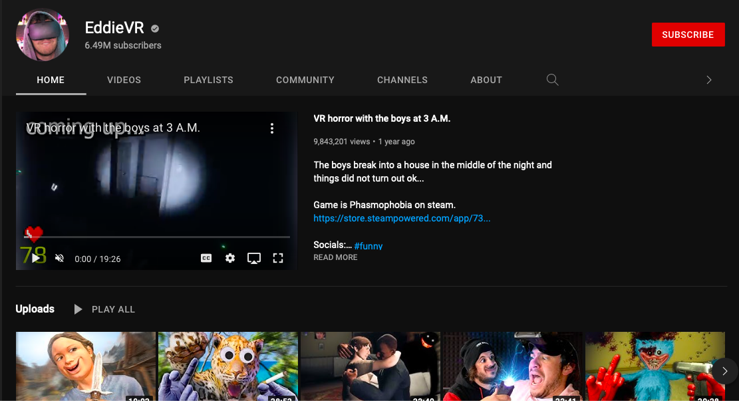
Task: Click Play All for uploads
Action: pos(104,309)
